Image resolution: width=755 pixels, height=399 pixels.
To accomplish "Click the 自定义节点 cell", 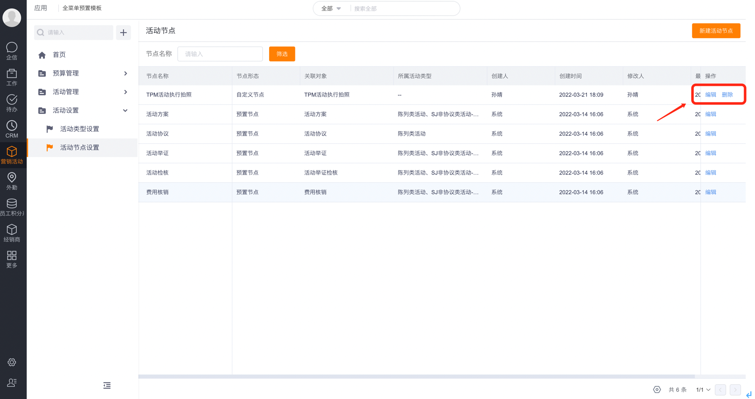I will click(x=250, y=95).
